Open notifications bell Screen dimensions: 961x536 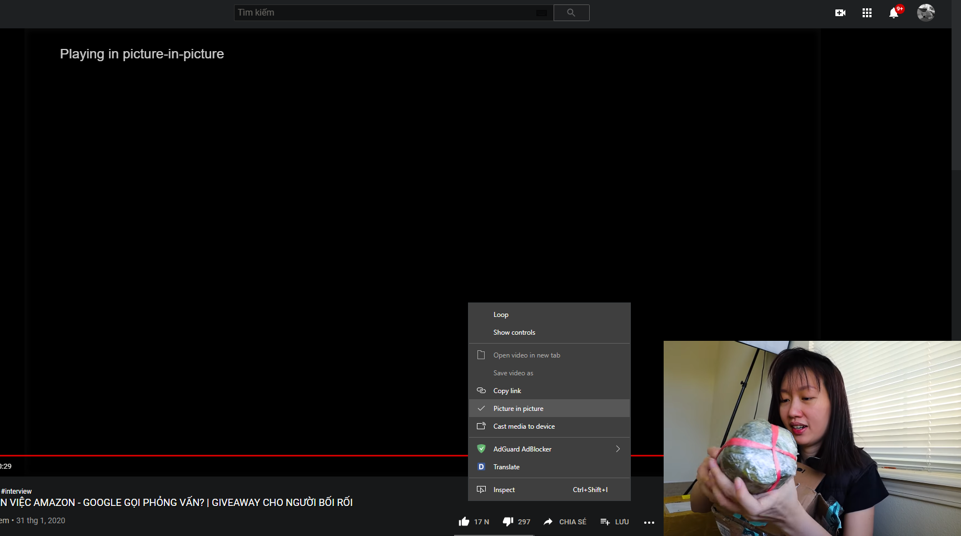[x=893, y=13]
